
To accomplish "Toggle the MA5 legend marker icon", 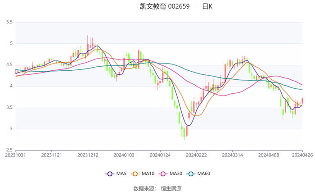I will pyautogui.click(x=110, y=174).
